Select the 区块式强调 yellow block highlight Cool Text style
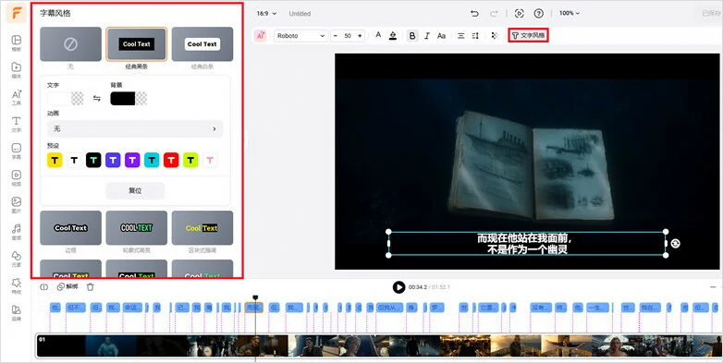Screen dimensions: 723x363 click(x=202, y=228)
